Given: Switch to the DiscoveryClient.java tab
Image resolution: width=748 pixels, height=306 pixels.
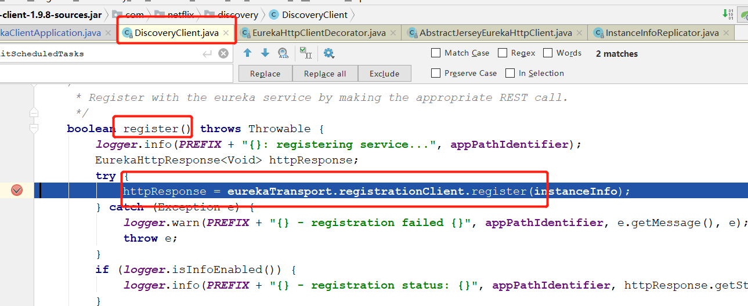Looking at the screenshot, I should pos(177,33).
